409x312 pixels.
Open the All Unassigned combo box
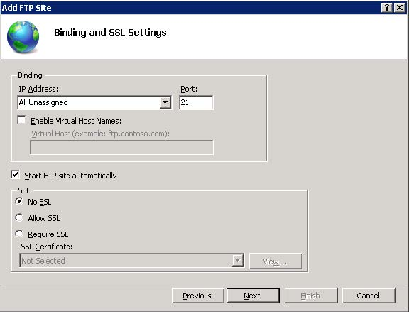point(94,102)
